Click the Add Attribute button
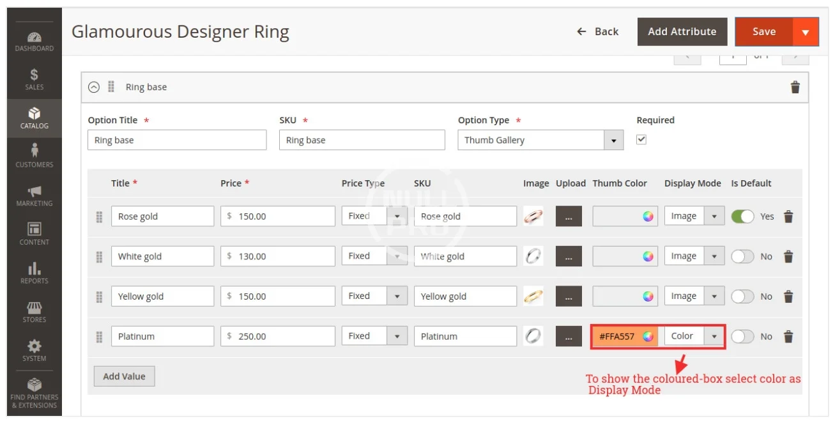835x421 pixels. 682,32
